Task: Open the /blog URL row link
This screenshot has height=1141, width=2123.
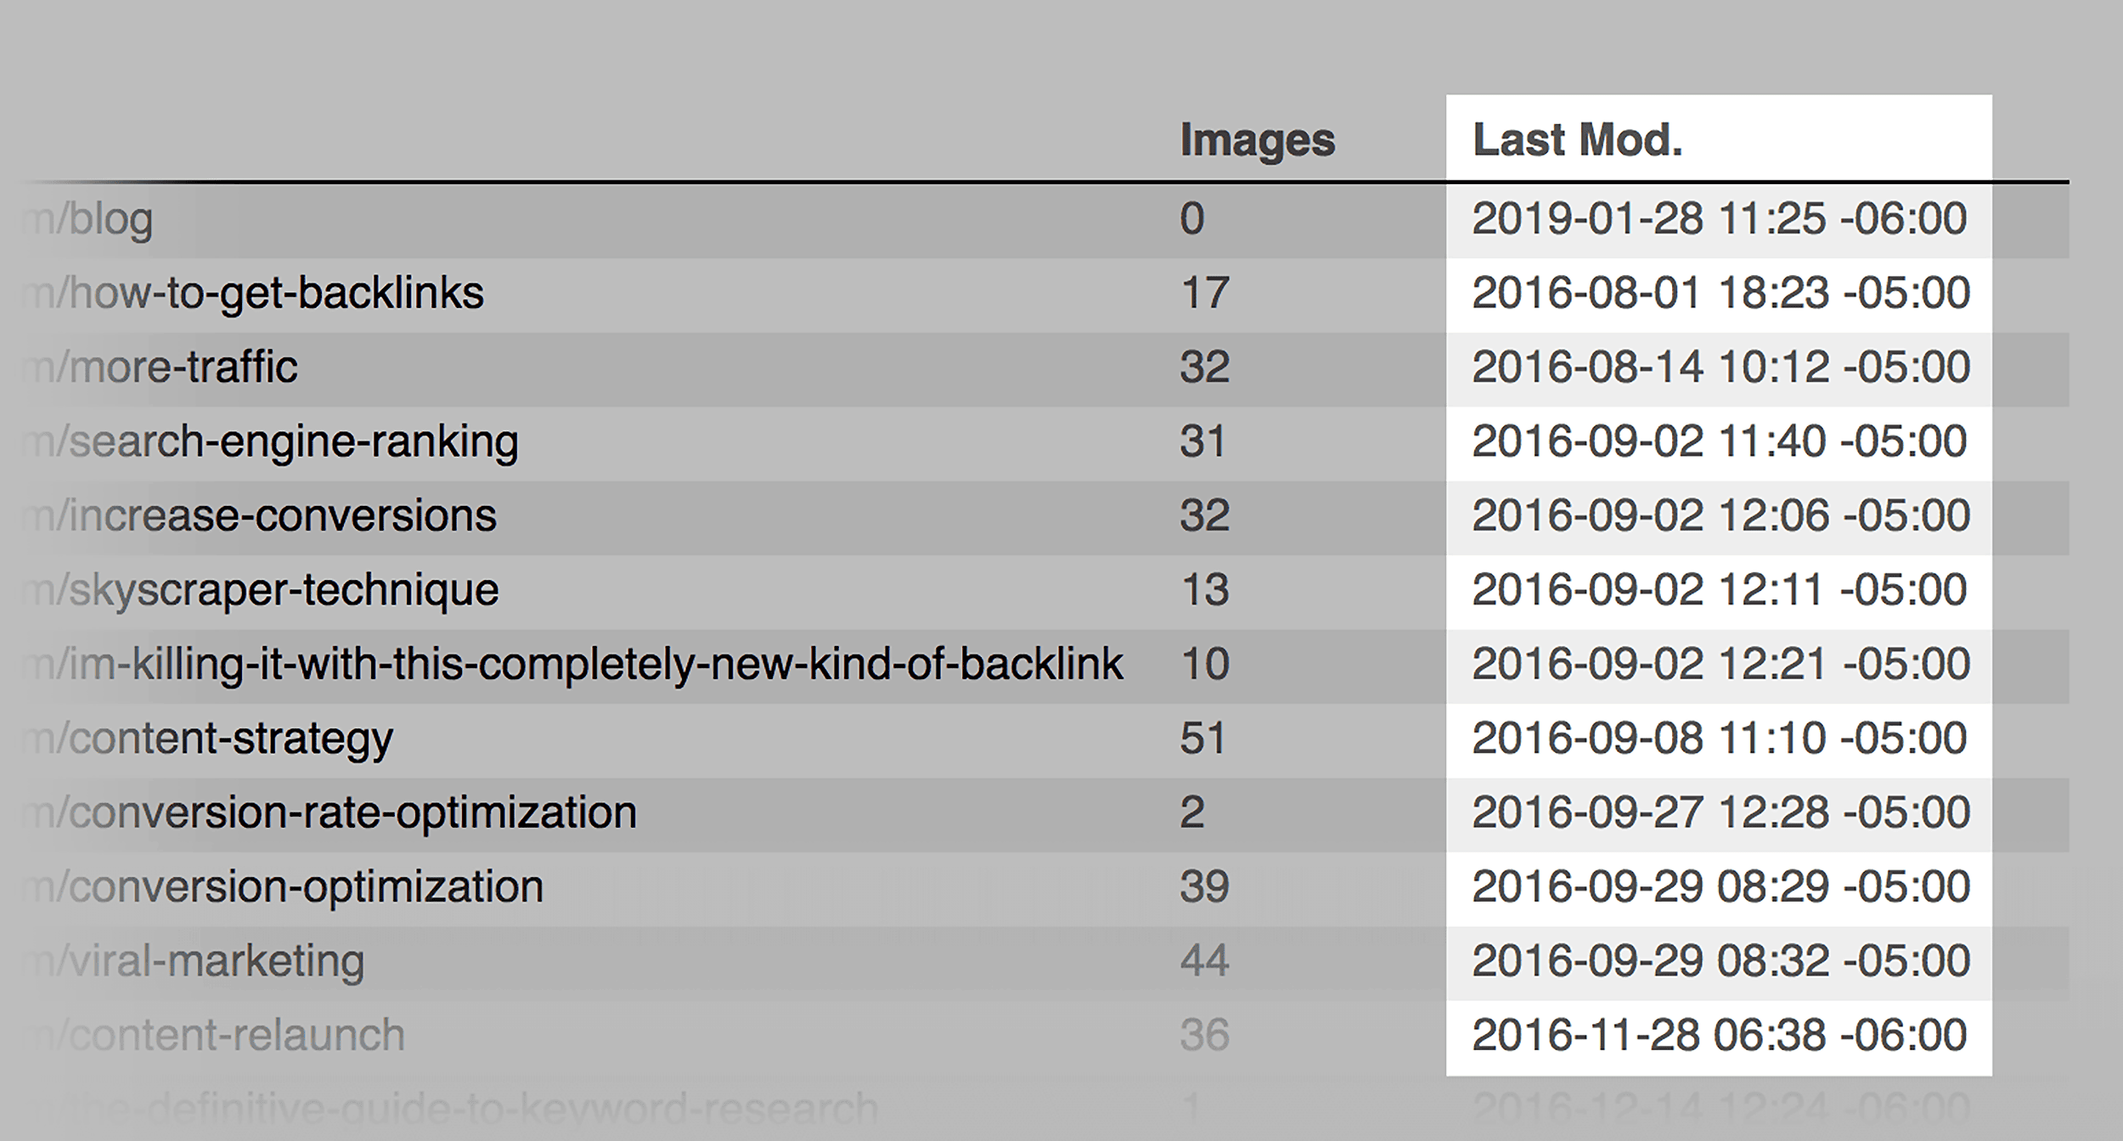Action: pos(88,220)
